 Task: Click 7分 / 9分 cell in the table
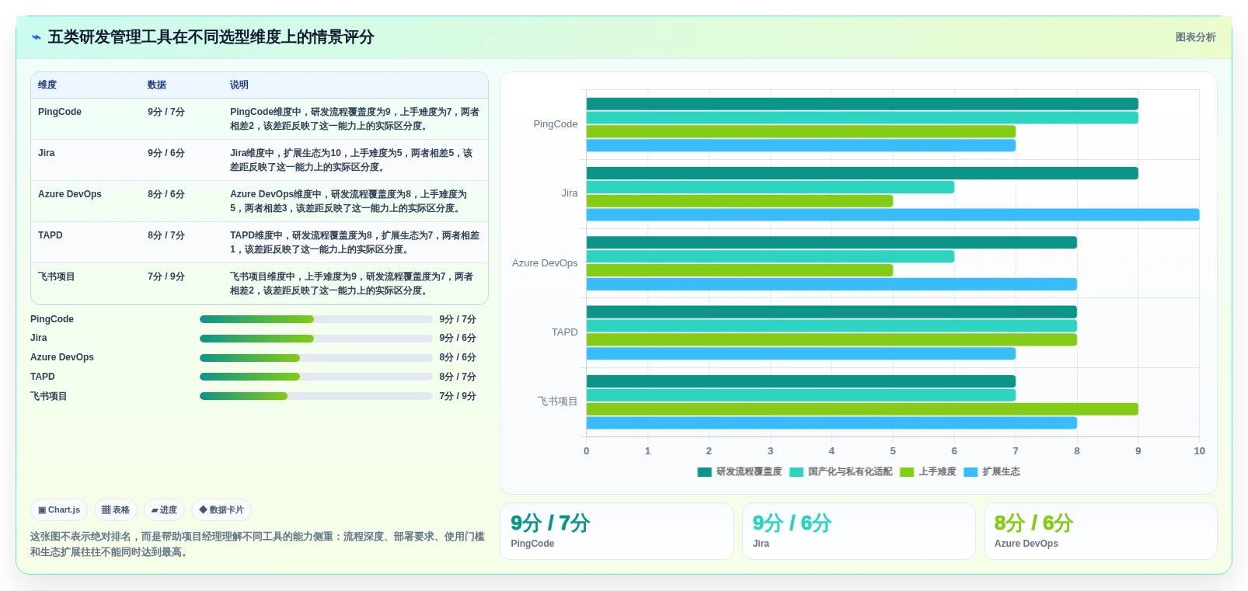click(166, 276)
